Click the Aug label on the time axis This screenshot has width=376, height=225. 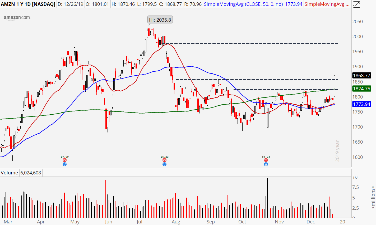click(x=176, y=222)
